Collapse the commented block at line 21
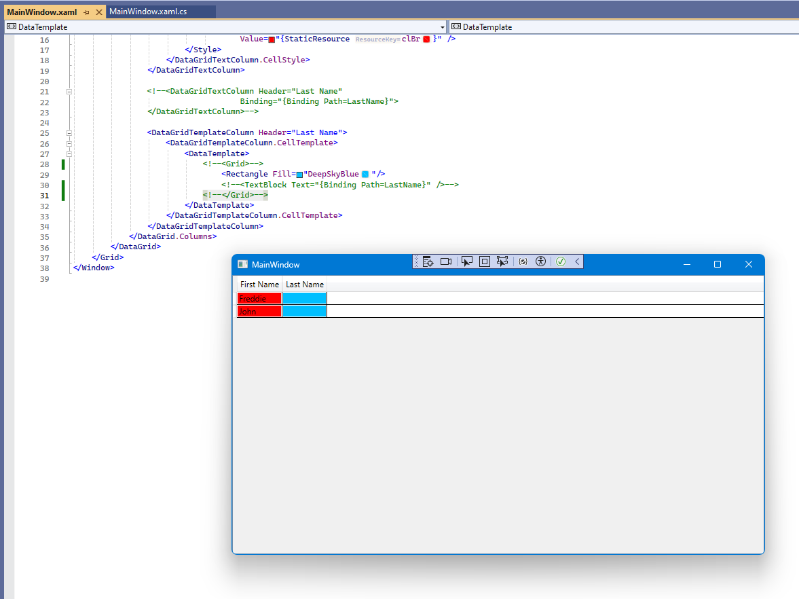799x599 pixels. (x=69, y=92)
